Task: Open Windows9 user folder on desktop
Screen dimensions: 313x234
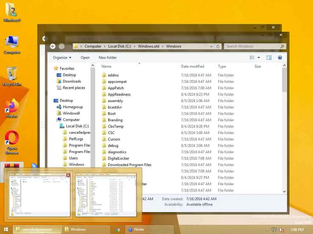Action: click(12, 12)
